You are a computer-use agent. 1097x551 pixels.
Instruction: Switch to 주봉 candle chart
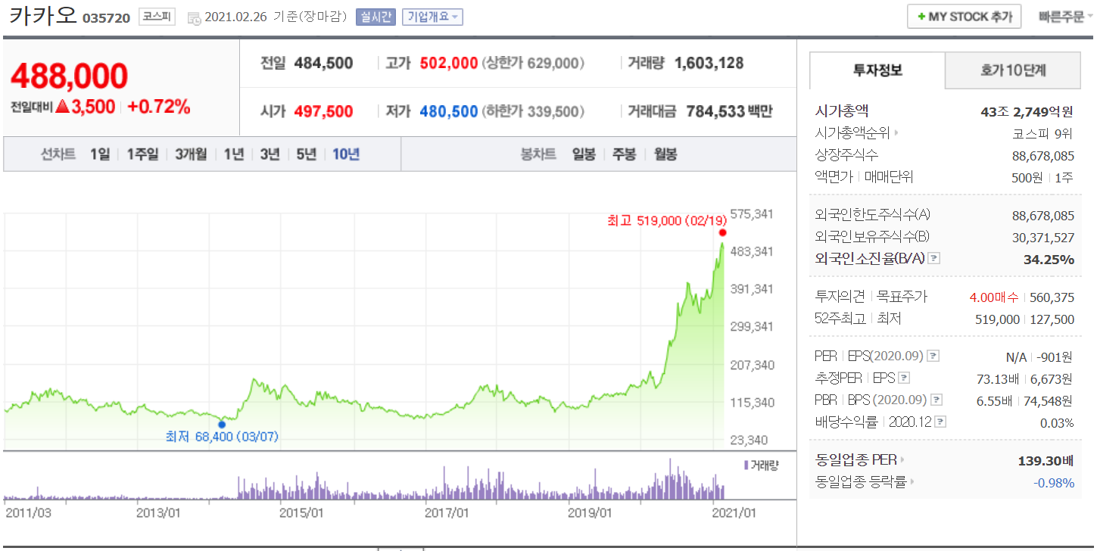click(x=625, y=154)
